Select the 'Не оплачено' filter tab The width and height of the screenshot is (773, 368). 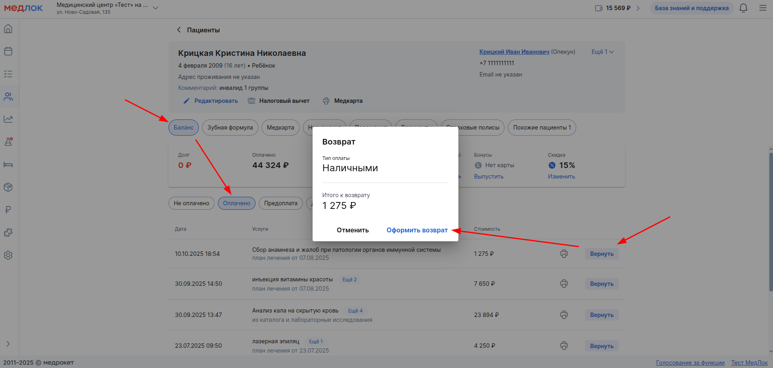pos(191,203)
